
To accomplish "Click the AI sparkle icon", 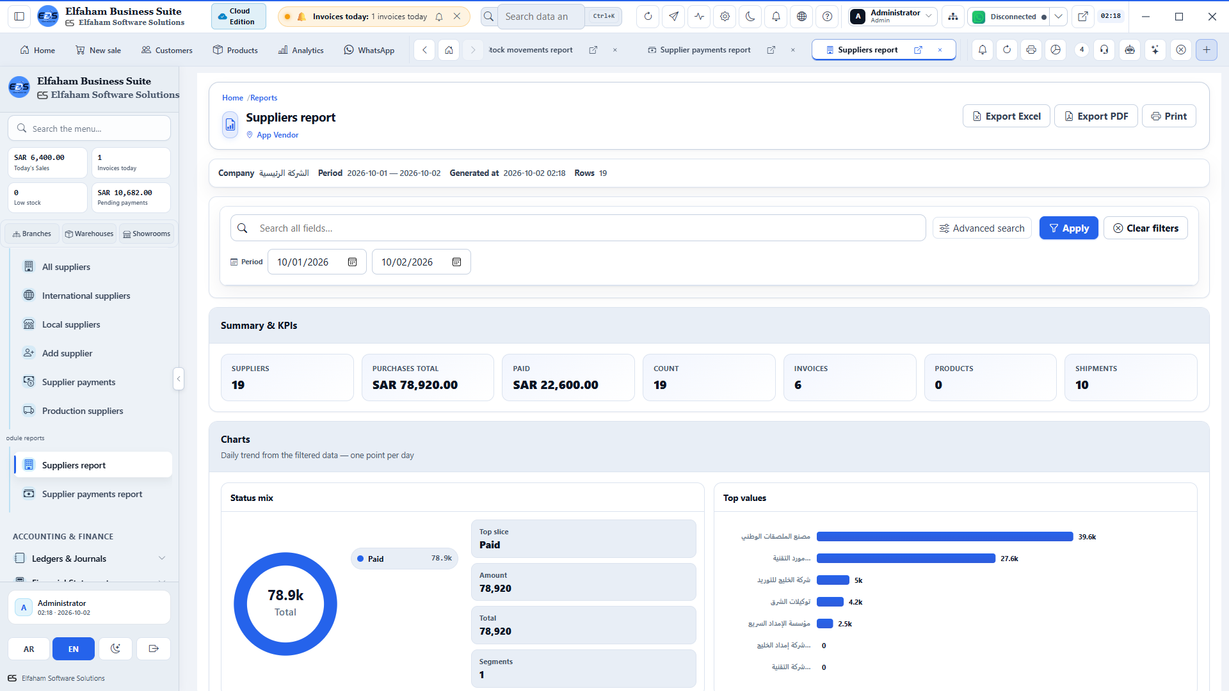I will [x=1155, y=50].
